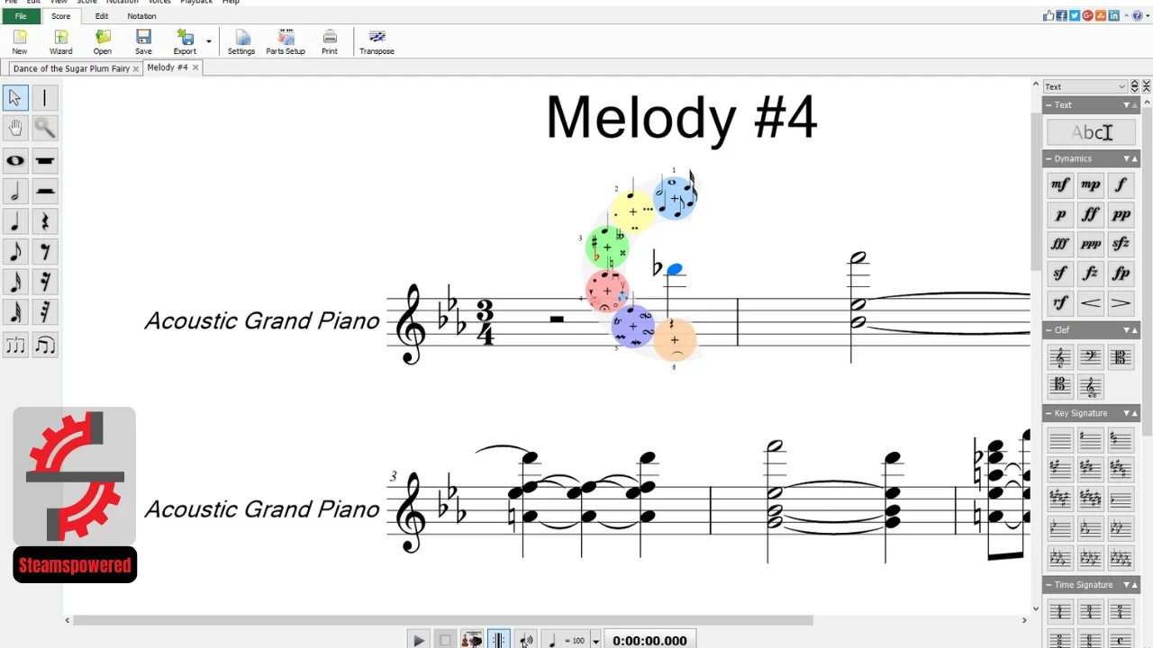1153x648 pixels.
Task: Choose the quarter rest tool
Action: (x=45, y=222)
